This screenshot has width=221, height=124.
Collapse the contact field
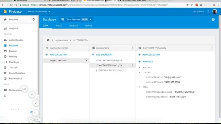(x=140, y=72)
